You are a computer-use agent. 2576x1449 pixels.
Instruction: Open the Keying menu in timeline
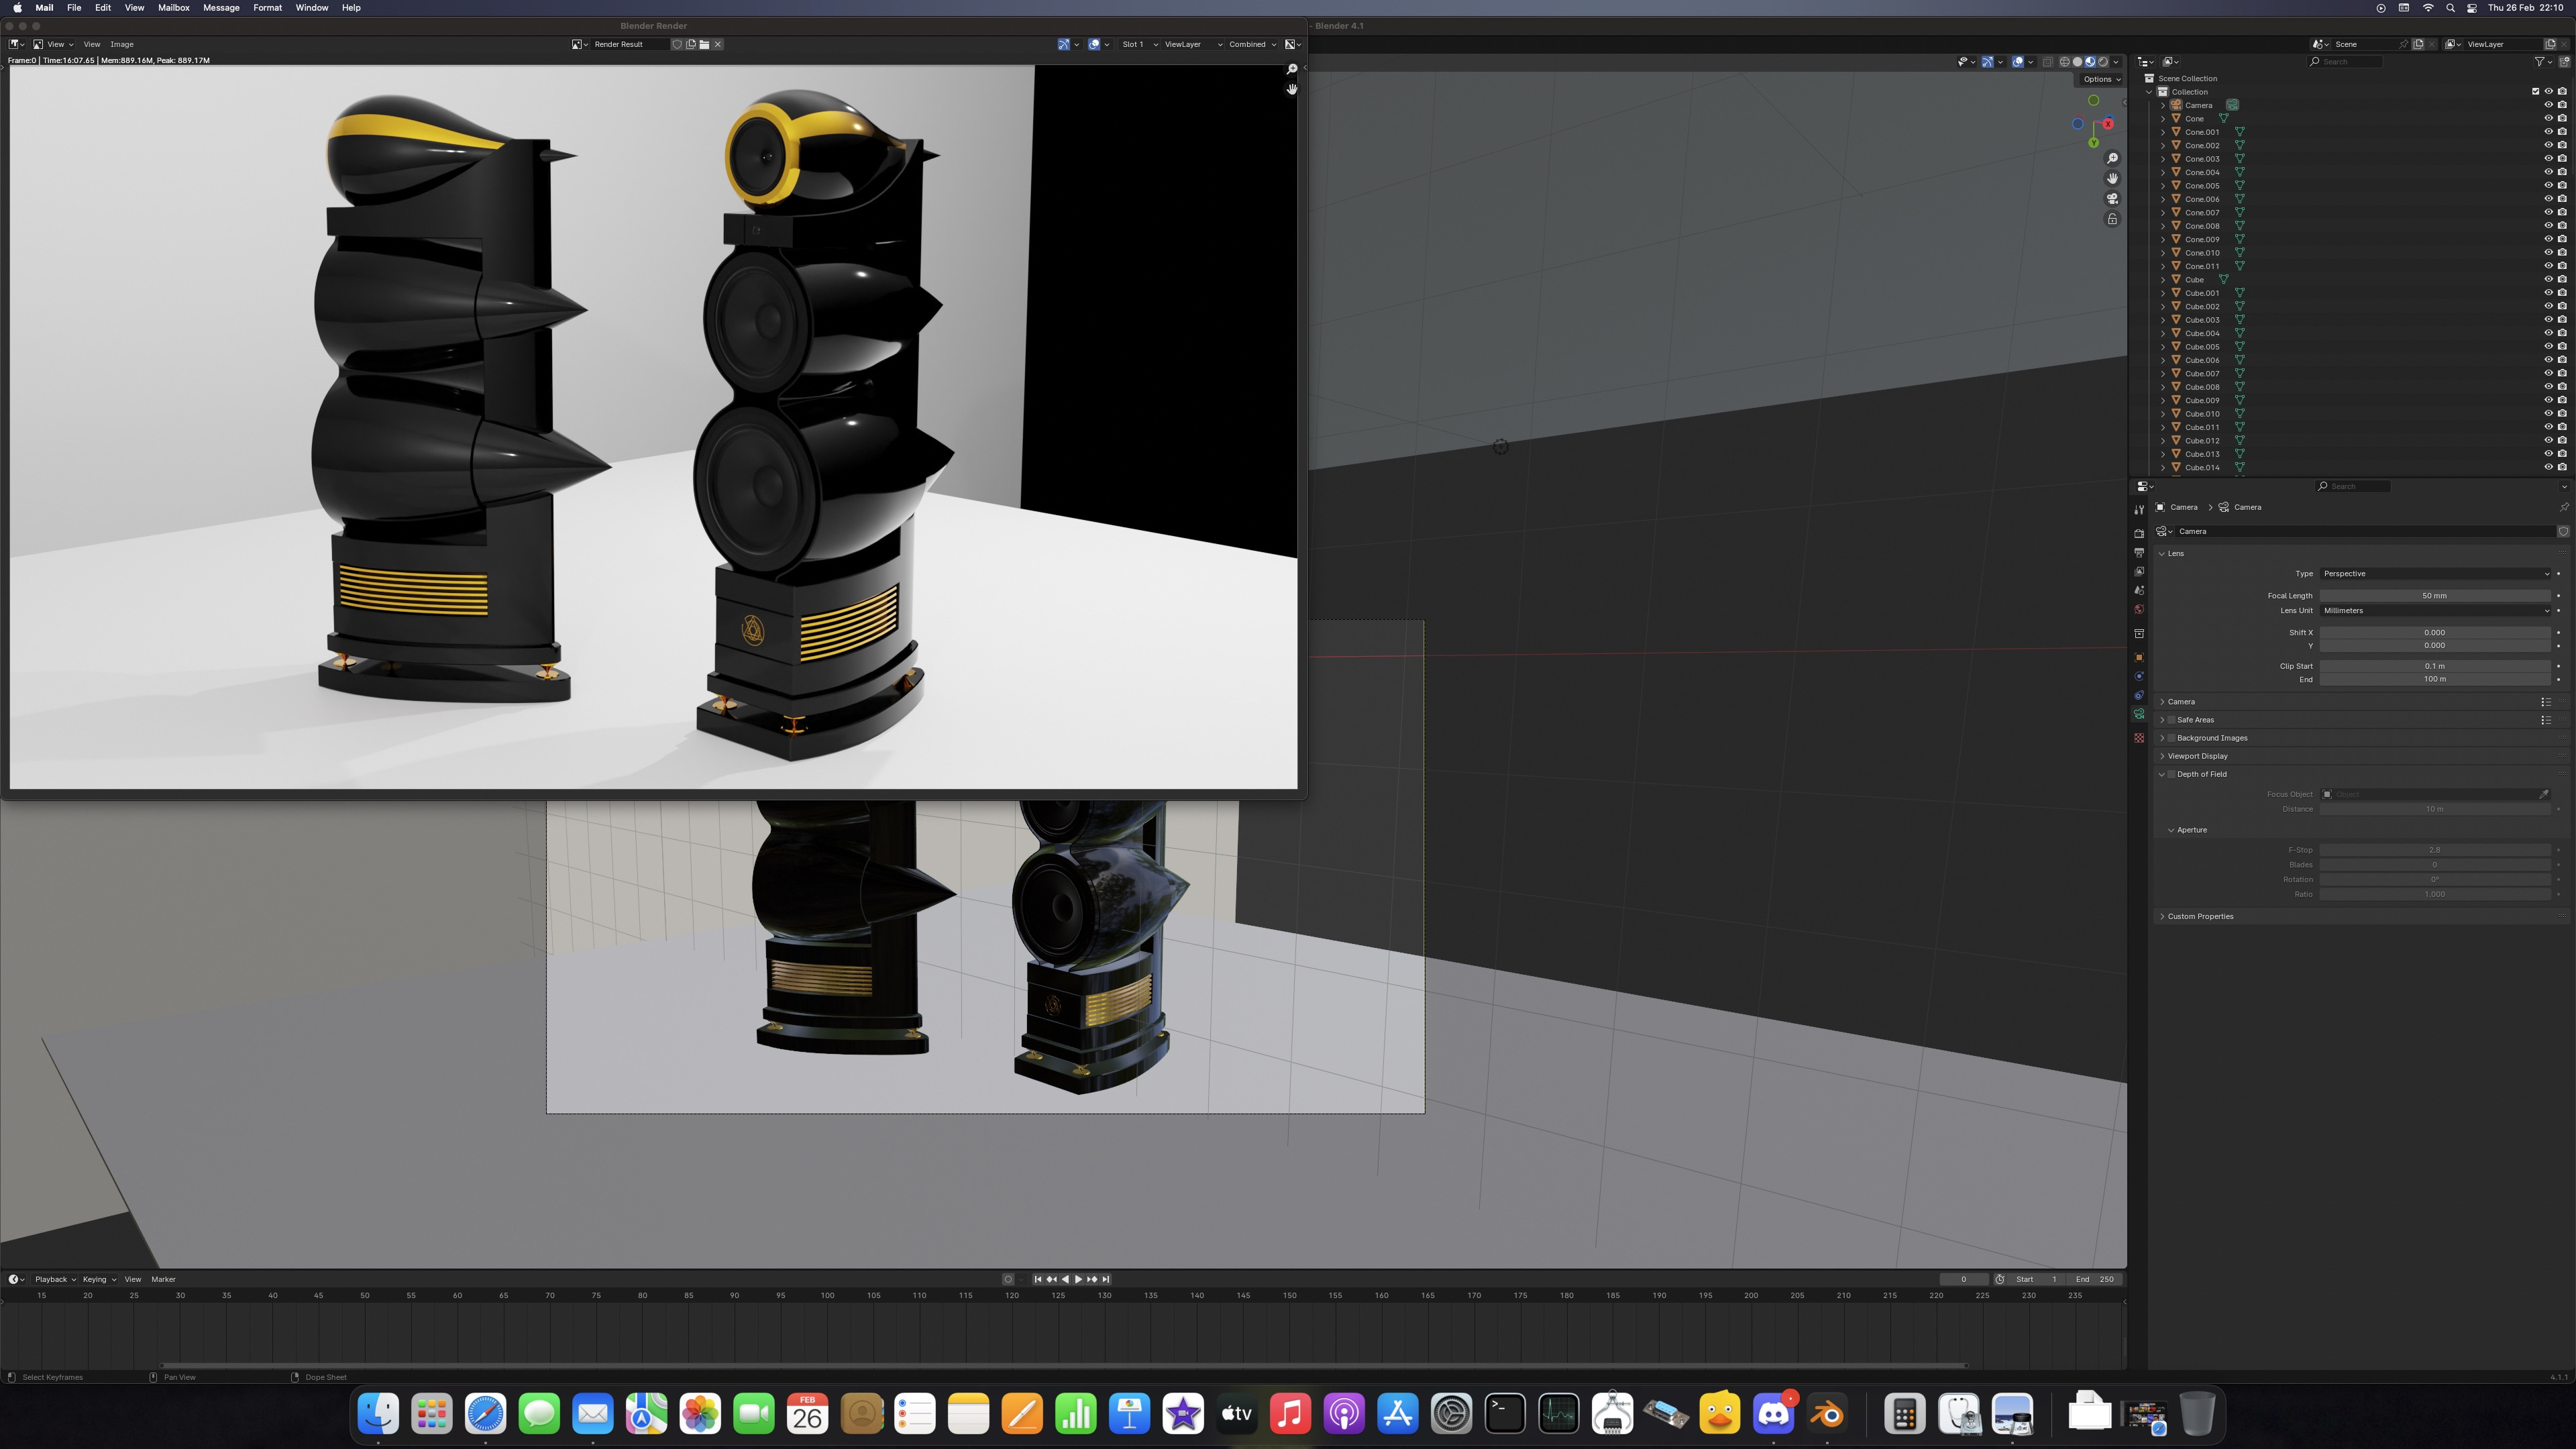(98, 1279)
